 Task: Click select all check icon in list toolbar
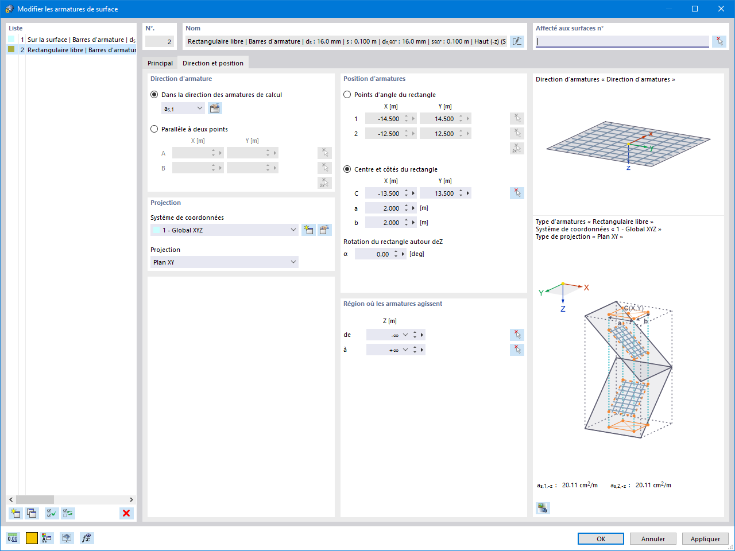52,513
